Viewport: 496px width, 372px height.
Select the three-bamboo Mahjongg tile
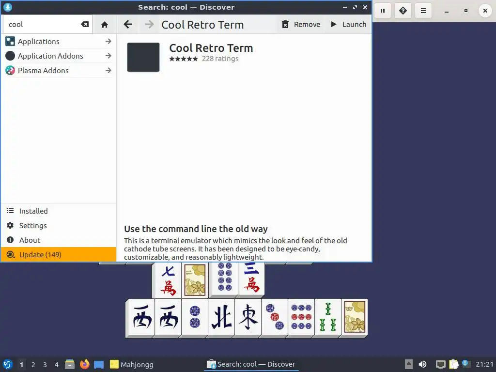click(x=328, y=317)
